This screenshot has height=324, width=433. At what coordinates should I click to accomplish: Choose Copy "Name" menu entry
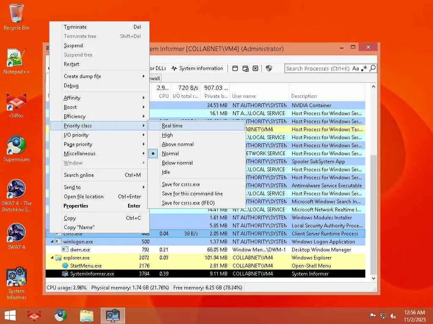pyautogui.click(x=99, y=227)
